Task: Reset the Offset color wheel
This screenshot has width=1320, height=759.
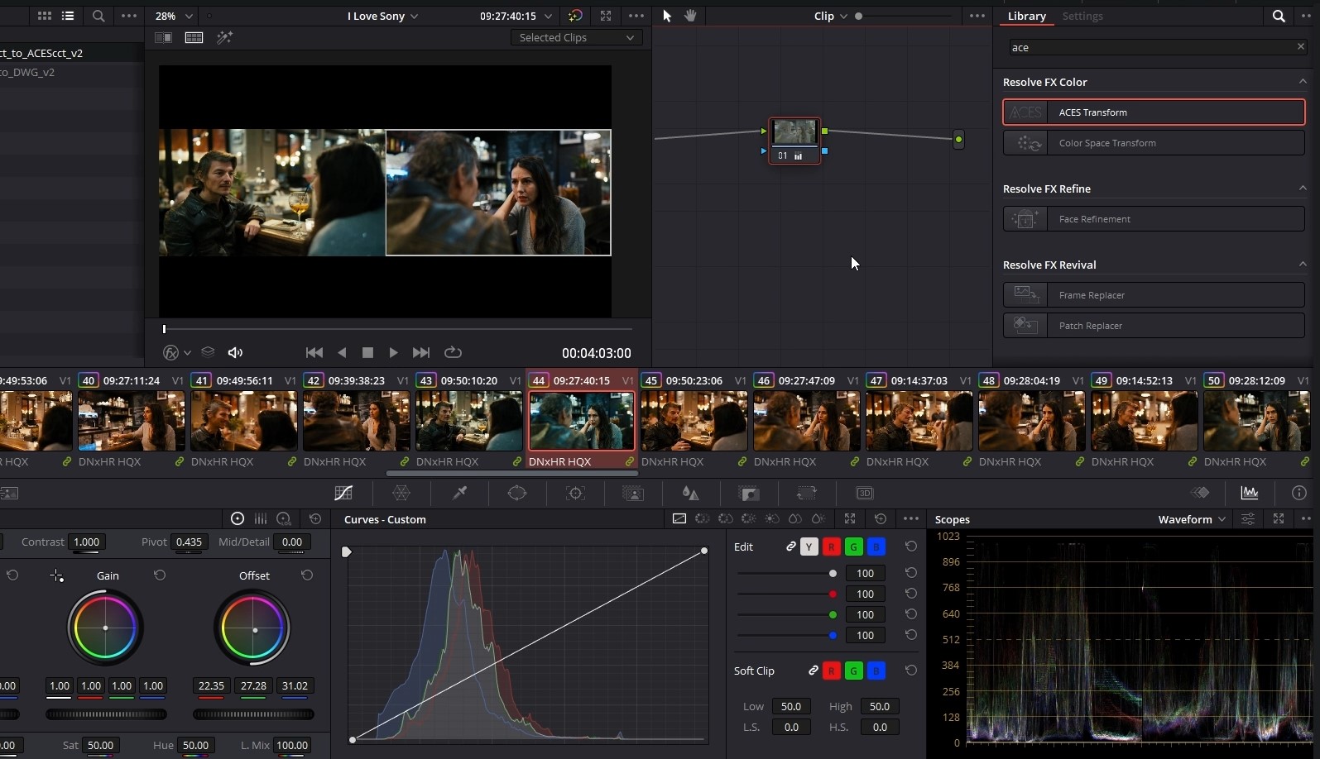Action: coord(307,575)
